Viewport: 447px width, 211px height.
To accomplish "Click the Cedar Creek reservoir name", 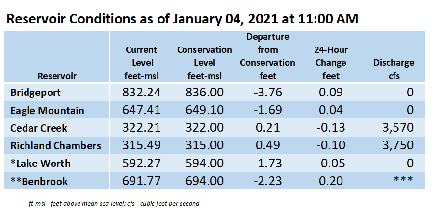I will (39, 128).
